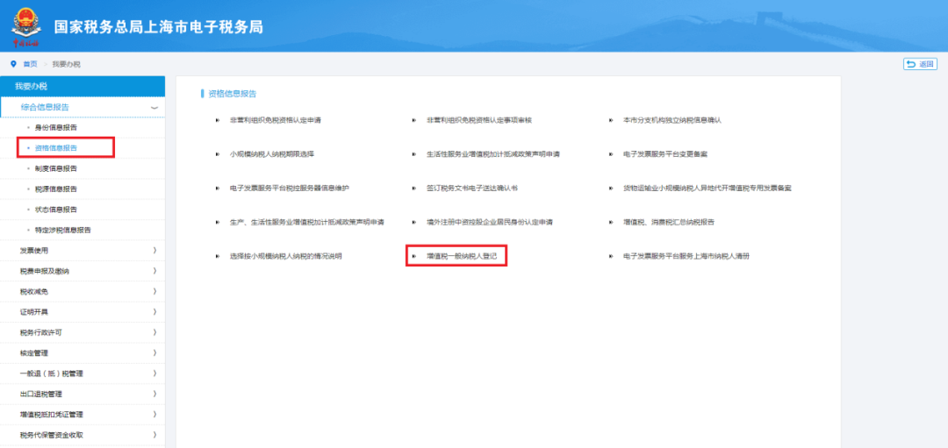The height and width of the screenshot is (448, 948).
Task: Open 小规模纳税人纳税期限选择 link
Action: click(x=272, y=154)
